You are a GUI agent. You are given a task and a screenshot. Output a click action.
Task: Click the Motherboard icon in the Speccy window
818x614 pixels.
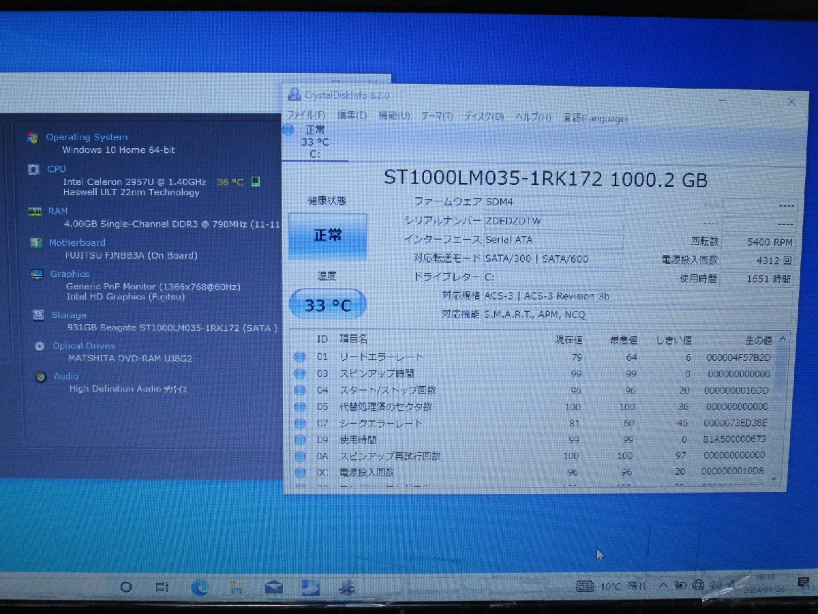[x=36, y=243]
